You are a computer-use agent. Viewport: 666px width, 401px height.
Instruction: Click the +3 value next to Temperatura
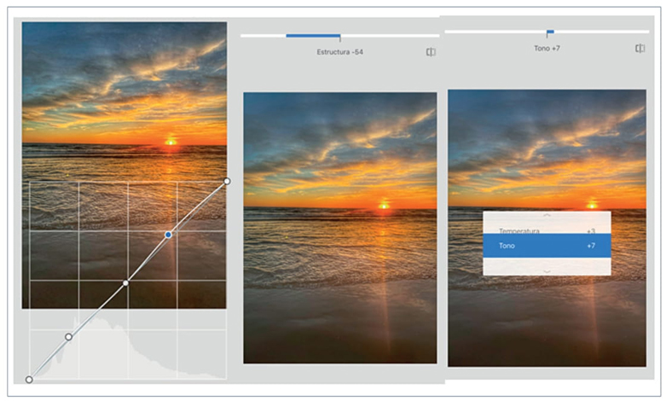[591, 230]
